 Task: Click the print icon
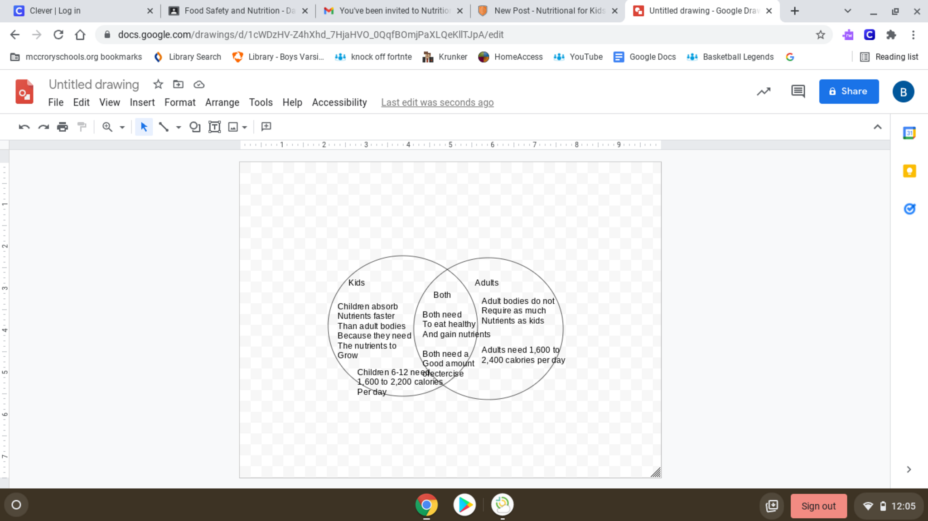click(63, 127)
